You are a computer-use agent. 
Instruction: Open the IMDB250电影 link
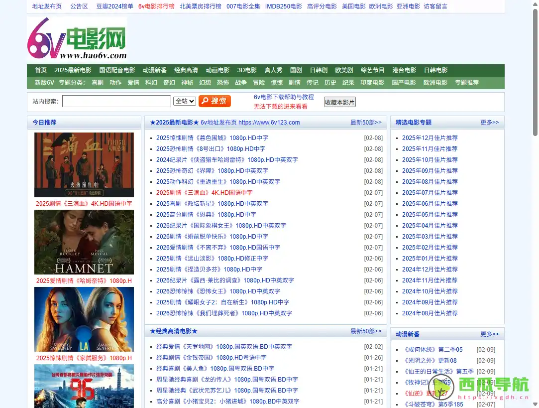coord(284,6)
